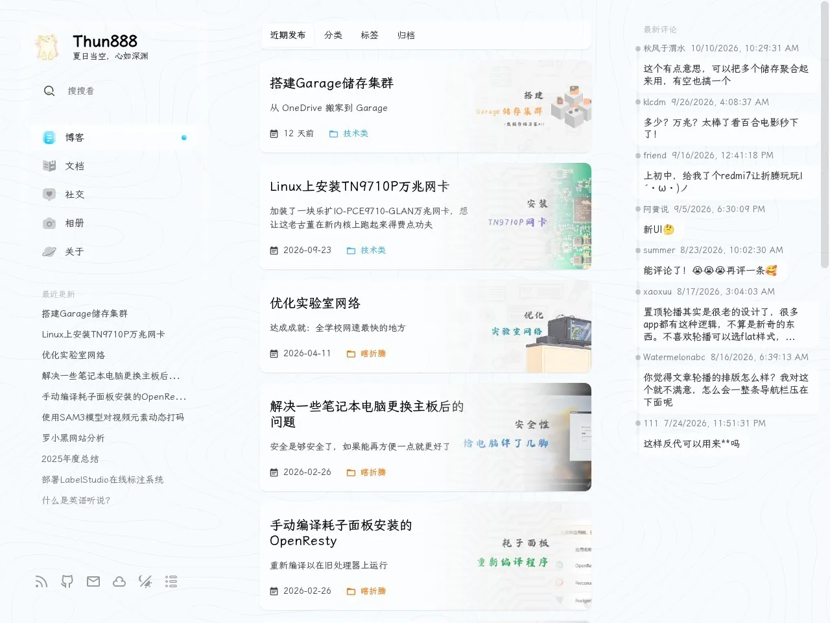This screenshot has height=623, width=830.
Task: Click folder icon next to 技术类 on Garage post
Action: (x=333, y=134)
